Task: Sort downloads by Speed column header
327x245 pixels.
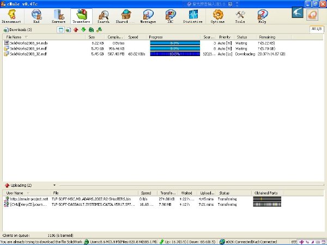Action: point(136,37)
